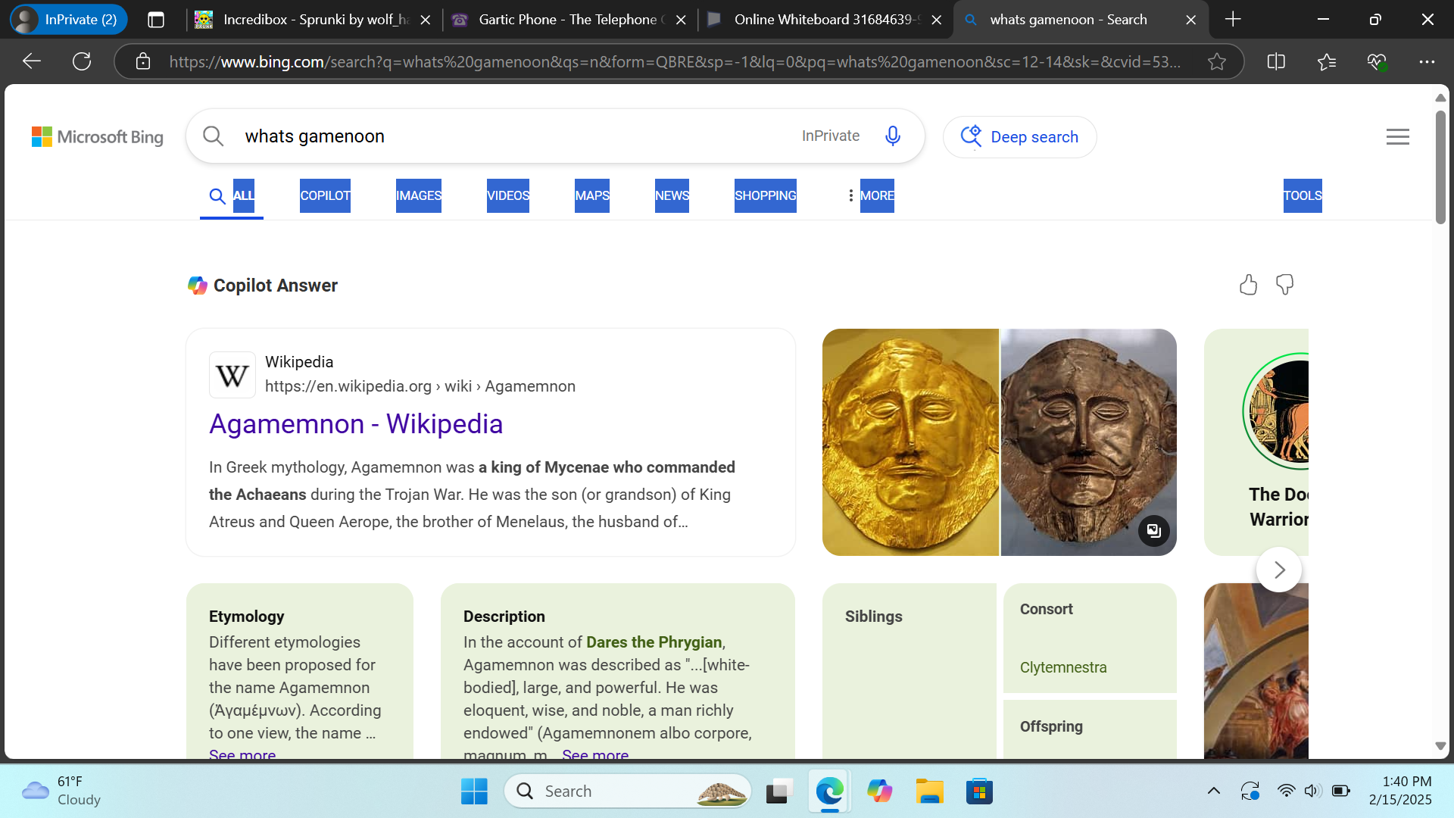This screenshot has height=818, width=1454.
Task: Open Browser essentials heart icon
Action: 1377,61
